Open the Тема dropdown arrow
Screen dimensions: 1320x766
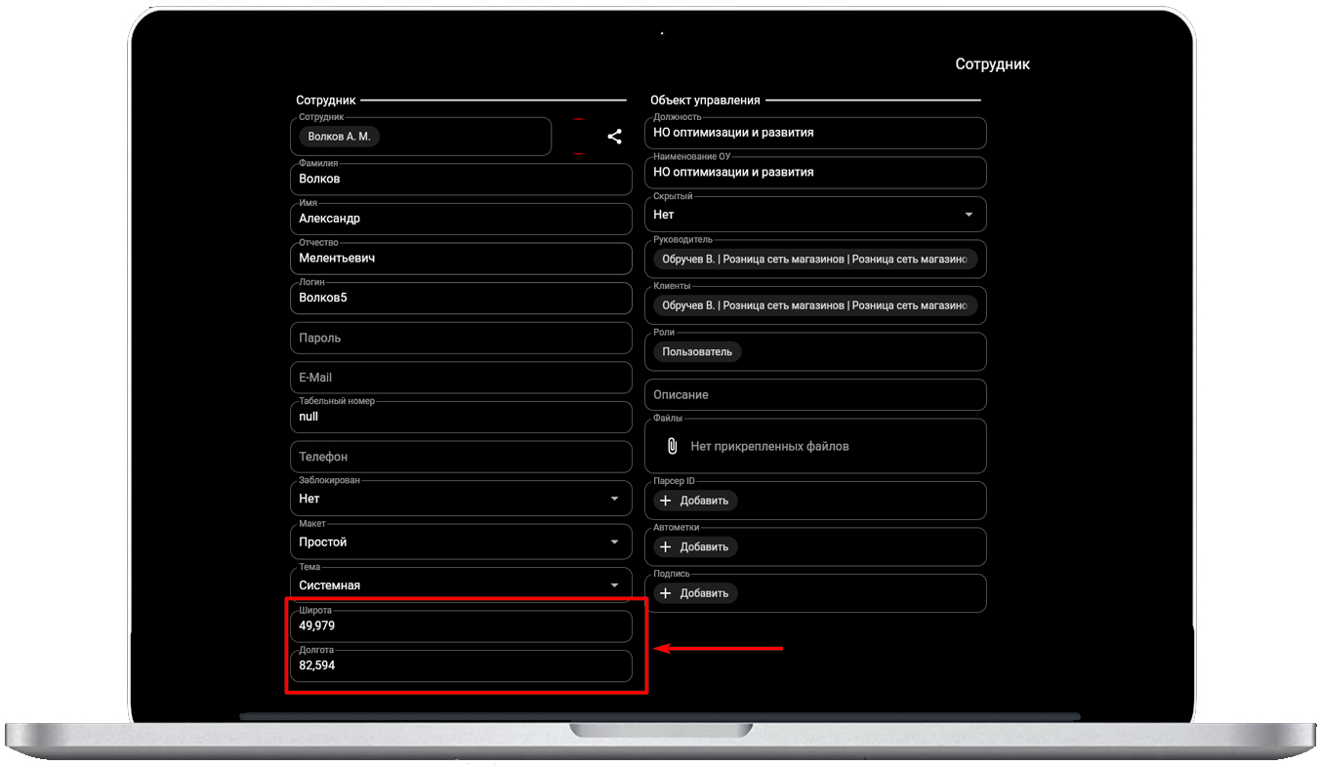614,585
